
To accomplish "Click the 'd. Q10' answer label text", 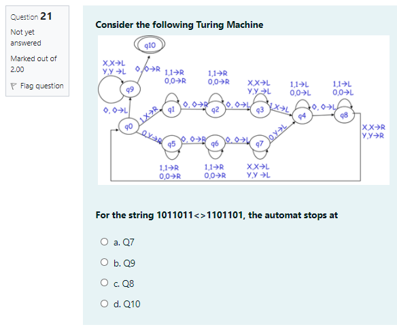I will click(127, 304).
